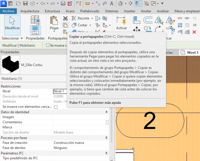
Task: Click the Save icon in quick access toolbar
Action: [25, 4]
